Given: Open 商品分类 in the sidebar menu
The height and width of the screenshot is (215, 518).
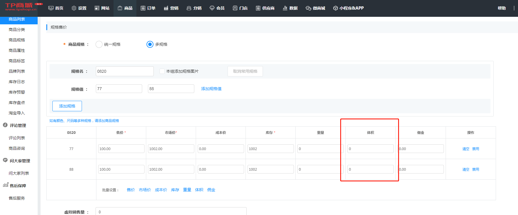Looking at the screenshot, I should point(17,30).
